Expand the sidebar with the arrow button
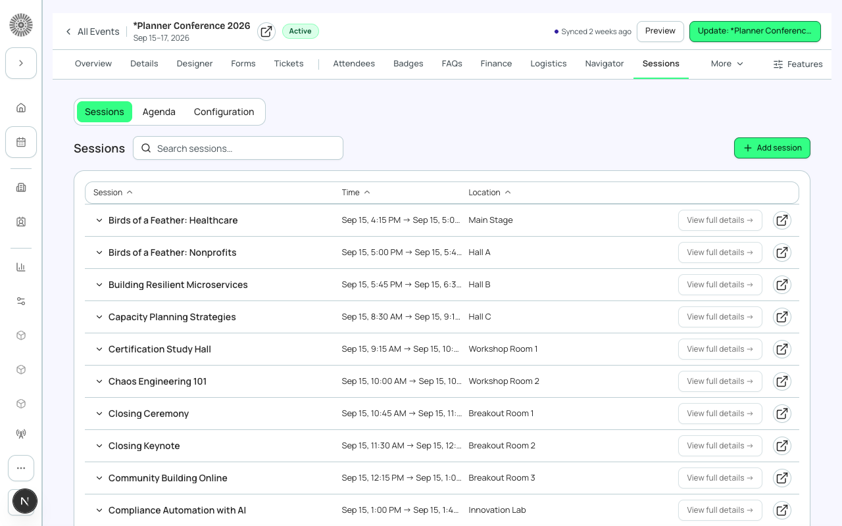The image size is (842, 526). (x=21, y=63)
